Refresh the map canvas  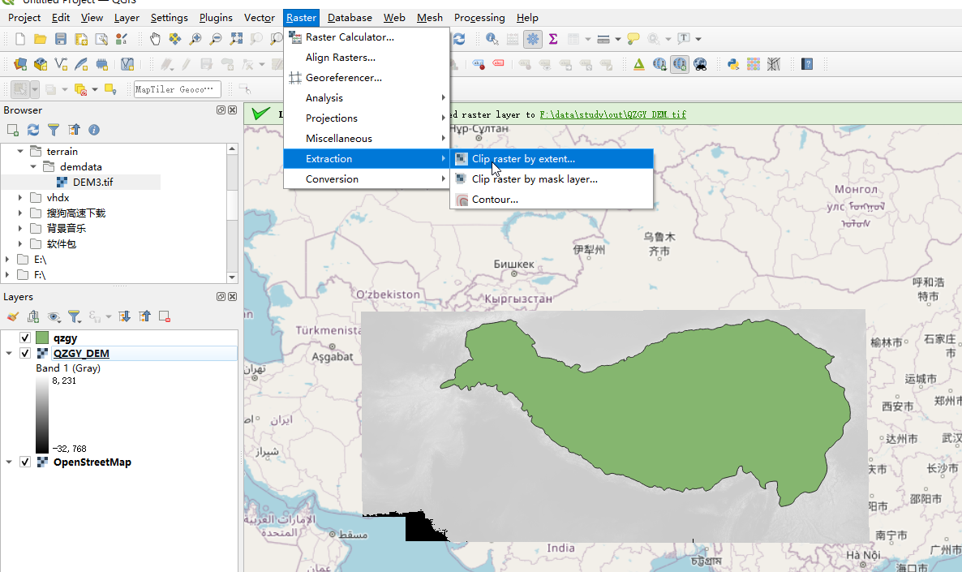(x=459, y=39)
